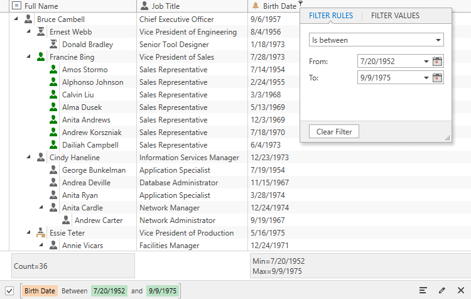This screenshot has width=471, height=299.
Task: Open the From date dropdown arrow
Action: tap(426, 62)
